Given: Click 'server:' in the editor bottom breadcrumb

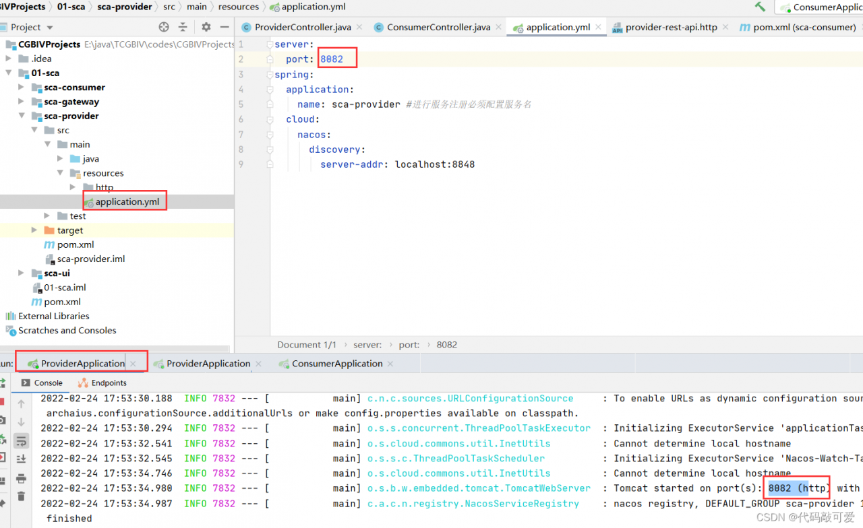Looking at the screenshot, I should [x=368, y=344].
